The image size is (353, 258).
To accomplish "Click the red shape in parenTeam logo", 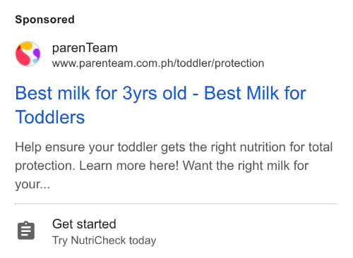I will [23, 56].
